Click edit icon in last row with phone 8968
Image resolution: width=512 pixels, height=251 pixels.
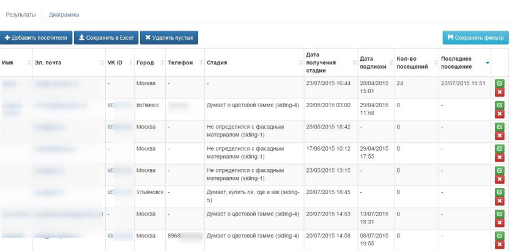pos(500,236)
